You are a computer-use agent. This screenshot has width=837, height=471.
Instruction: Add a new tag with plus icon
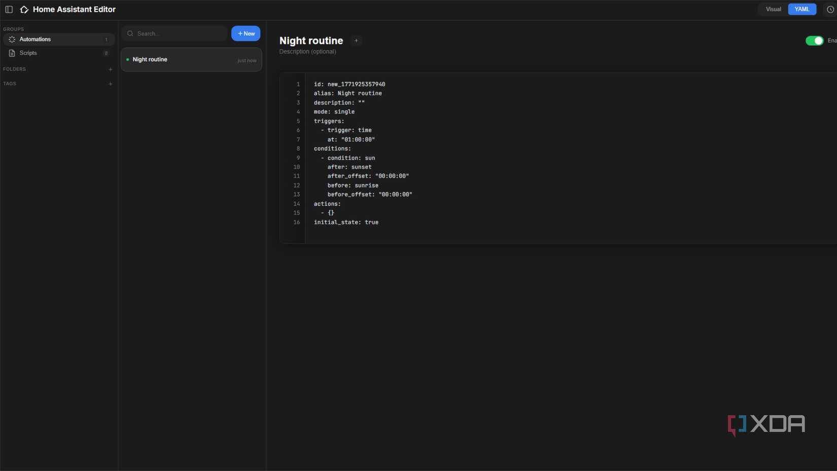pos(111,84)
